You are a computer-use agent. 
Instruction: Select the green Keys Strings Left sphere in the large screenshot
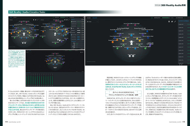pos(118,48)
